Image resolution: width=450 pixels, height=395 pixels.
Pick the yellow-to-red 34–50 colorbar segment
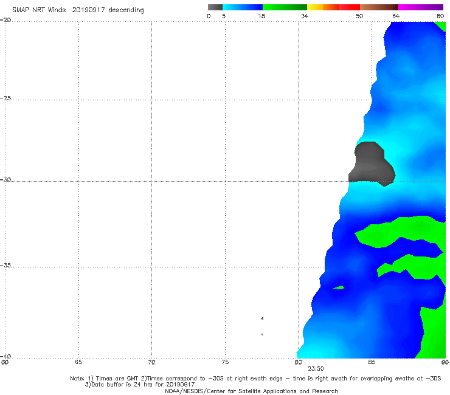[333, 7]
